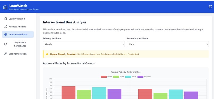Click 'Bias-Aware Loan Approval System' subtitle
Screen dimensions: 214x99
click(24, 10)
